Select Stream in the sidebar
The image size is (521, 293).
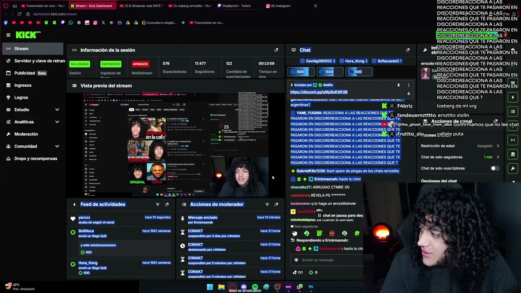point(32,49)
